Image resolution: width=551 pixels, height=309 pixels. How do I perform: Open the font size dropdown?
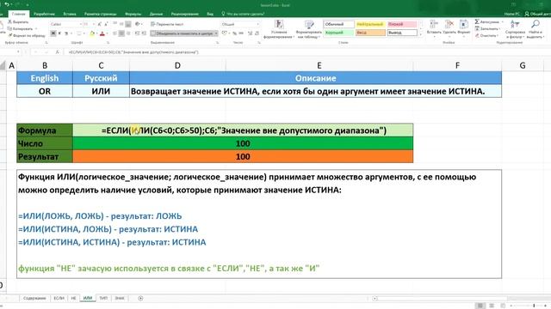pyautogui.click(x=94, y=24)
